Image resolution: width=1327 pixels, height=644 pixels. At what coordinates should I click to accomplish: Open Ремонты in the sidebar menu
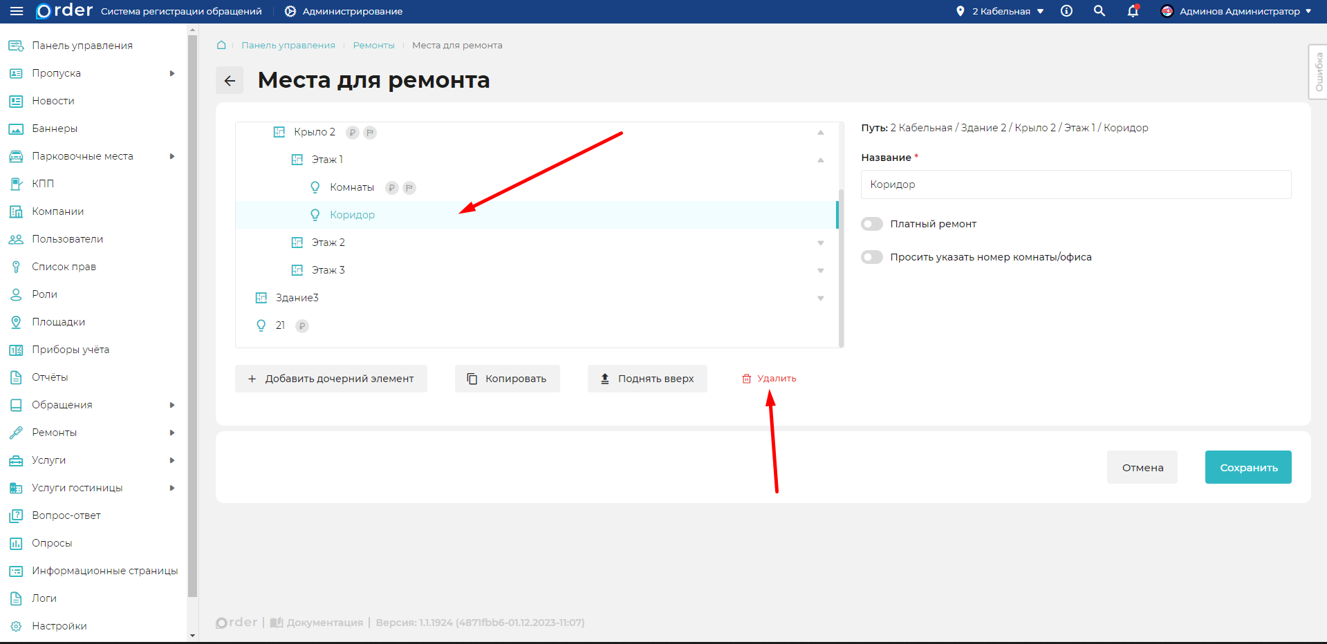(54, 433)
